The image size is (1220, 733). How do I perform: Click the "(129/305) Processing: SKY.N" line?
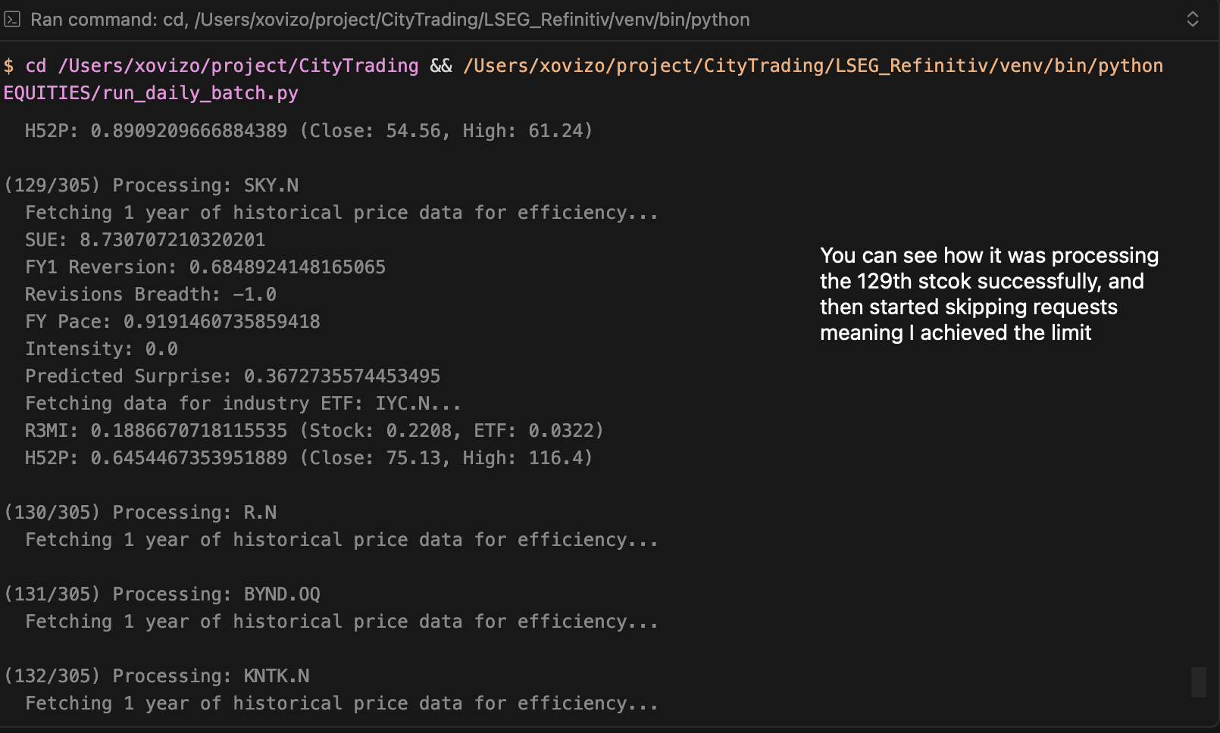(152, 186)
